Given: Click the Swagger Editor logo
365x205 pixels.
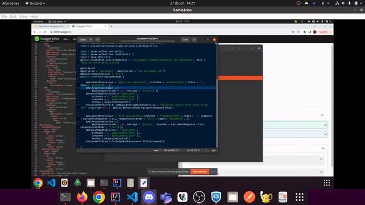Looking at the screenshot, I should click(47, 39).
